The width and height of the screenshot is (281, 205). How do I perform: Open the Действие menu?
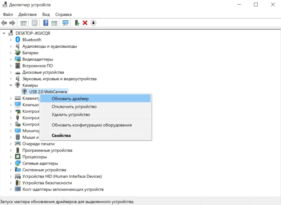pyautogui.click(x=27, y=14)
